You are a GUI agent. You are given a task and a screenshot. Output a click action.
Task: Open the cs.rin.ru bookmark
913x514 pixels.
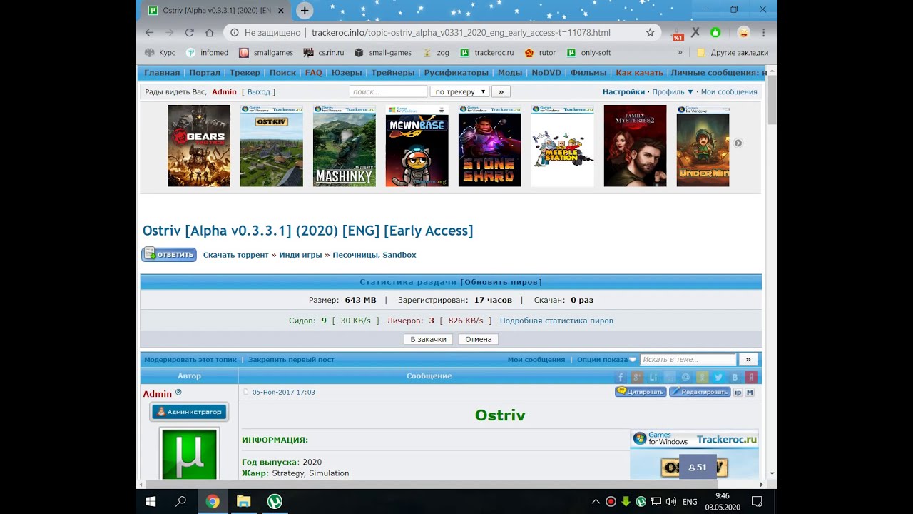click(324, 52)
